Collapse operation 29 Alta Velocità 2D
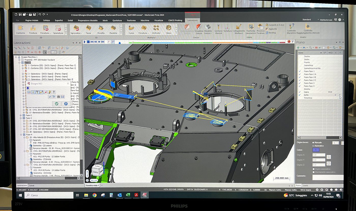Screen dimensions: 356x211 (x=24, y=137)
